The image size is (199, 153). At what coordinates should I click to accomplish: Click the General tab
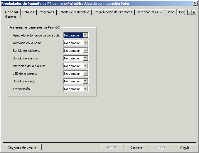tap(11, 12)
